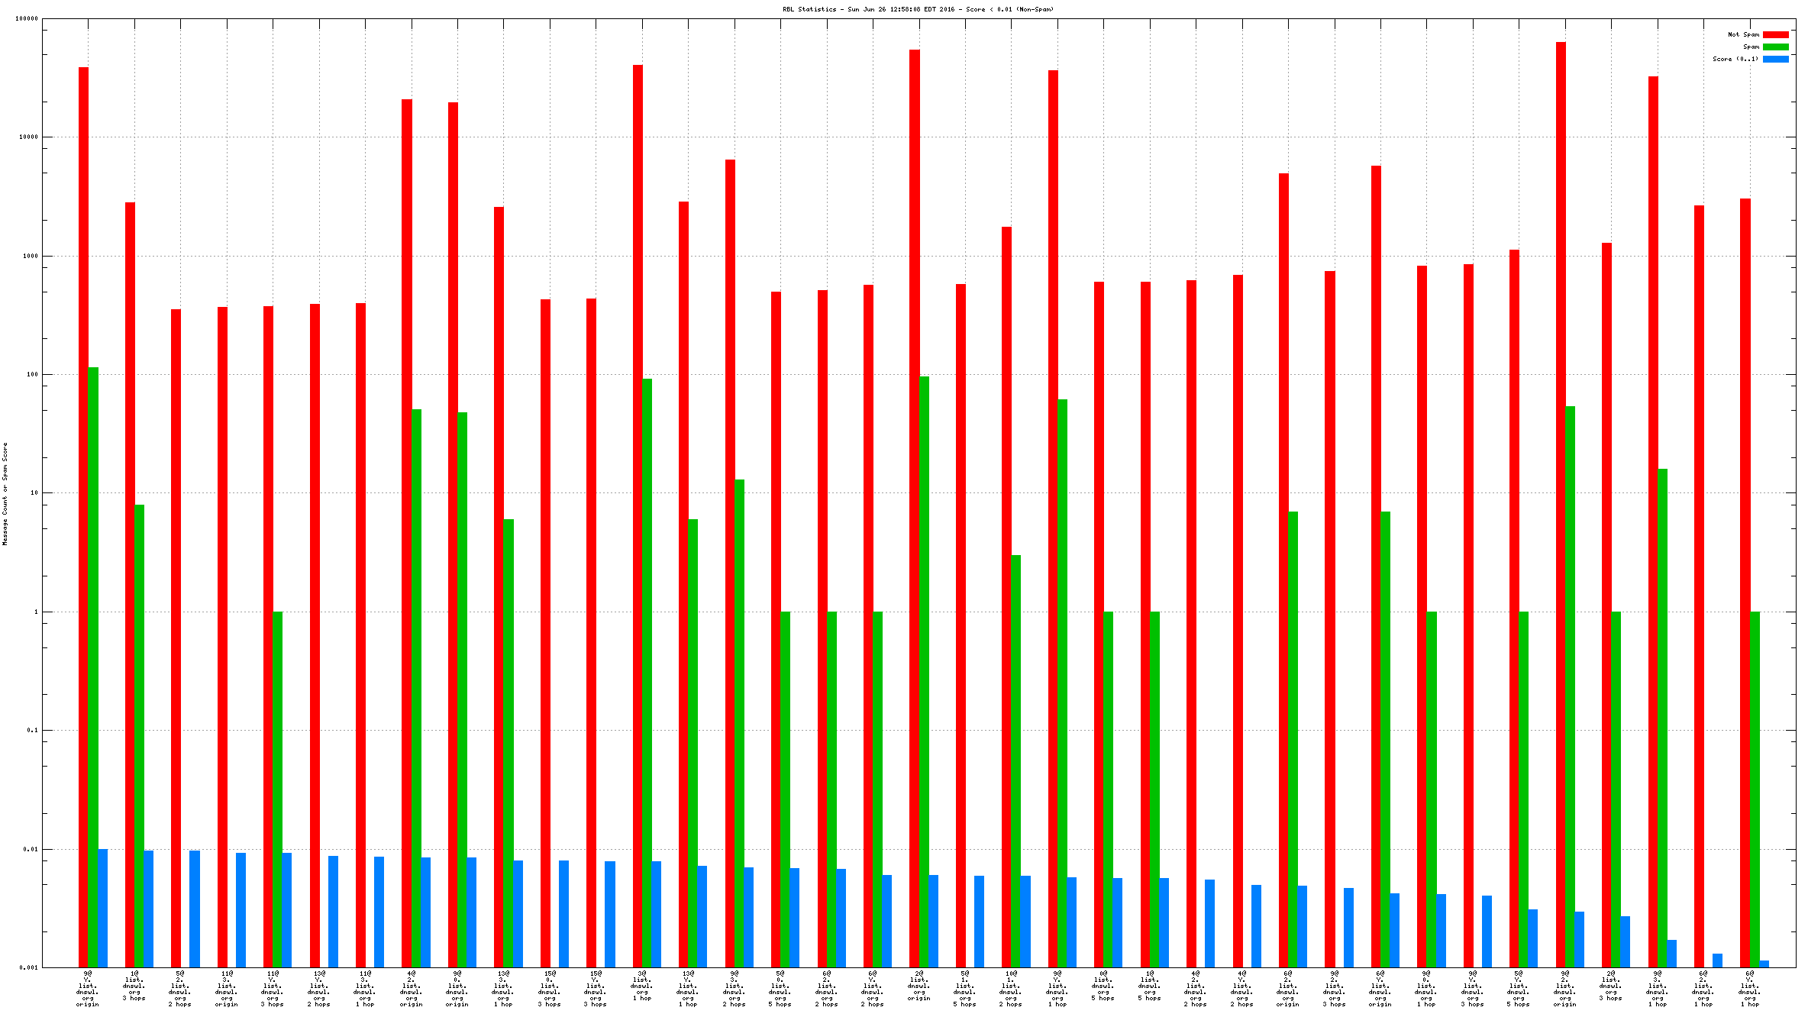Select the 'Spam' legend label text
Screen dimensions: 1808x1017
click(x=1751, y=47)
